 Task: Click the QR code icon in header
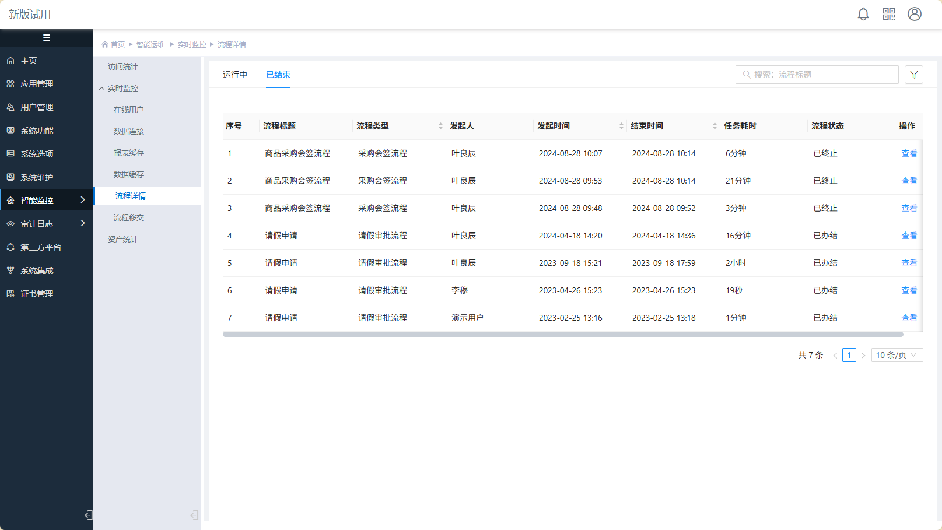[x=889, y=14]
